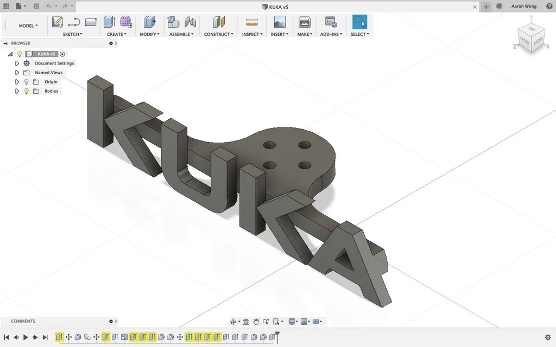This screenshot has height=347, width=556.
Task: Click the File document icon
Action: click(18, 6)
